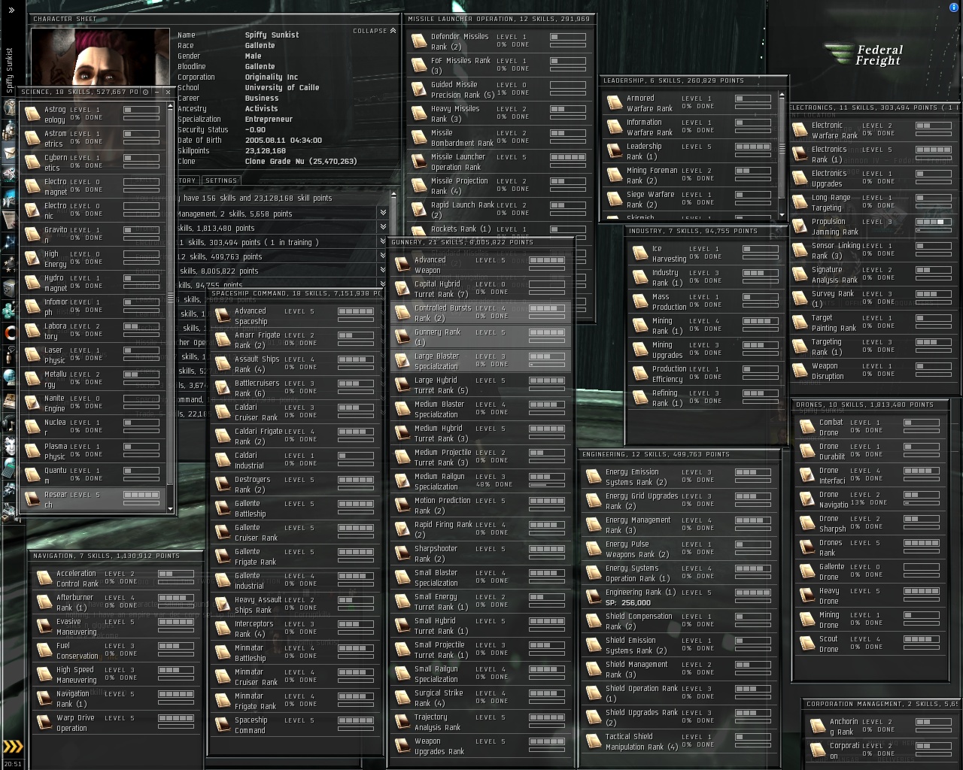Click the Warp Drive Operation skill icon
The height and width of the screenshot is (770, 963).
44,723
